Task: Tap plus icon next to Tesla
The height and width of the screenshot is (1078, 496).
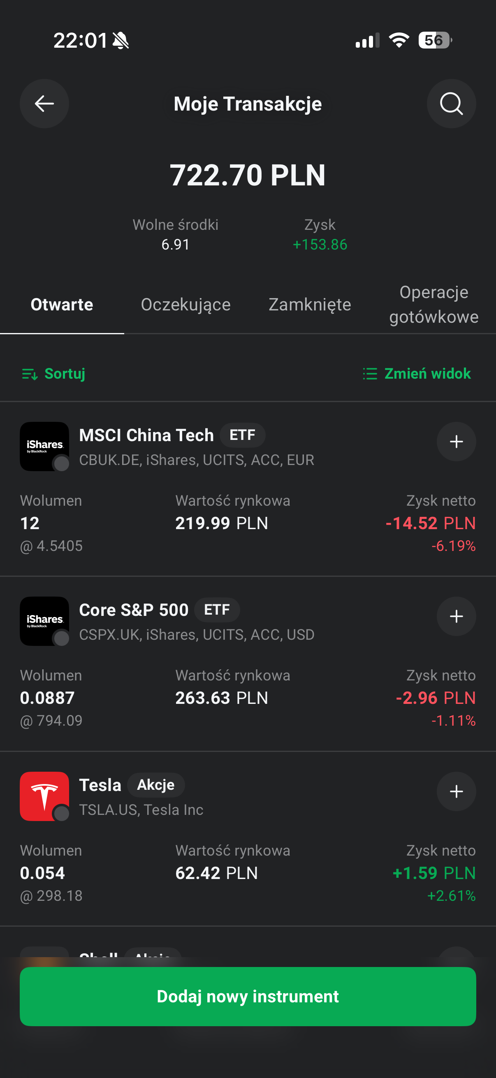Action: click(x=456, y=791)
